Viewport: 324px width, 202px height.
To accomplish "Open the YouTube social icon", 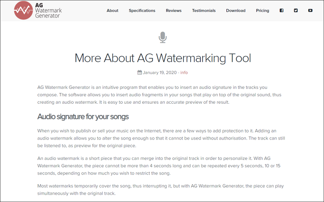I will (x=310, y=11).
